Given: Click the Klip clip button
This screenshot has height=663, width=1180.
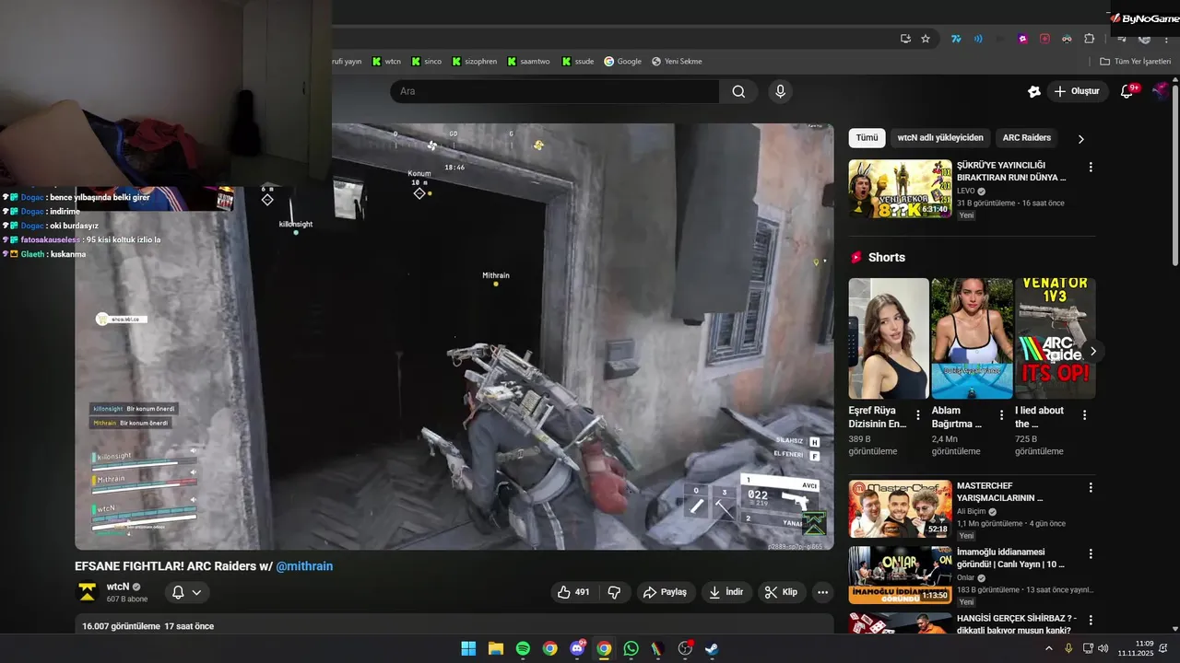Looking at the screenshot, I should pyautogui.click(x=782, y=592).
